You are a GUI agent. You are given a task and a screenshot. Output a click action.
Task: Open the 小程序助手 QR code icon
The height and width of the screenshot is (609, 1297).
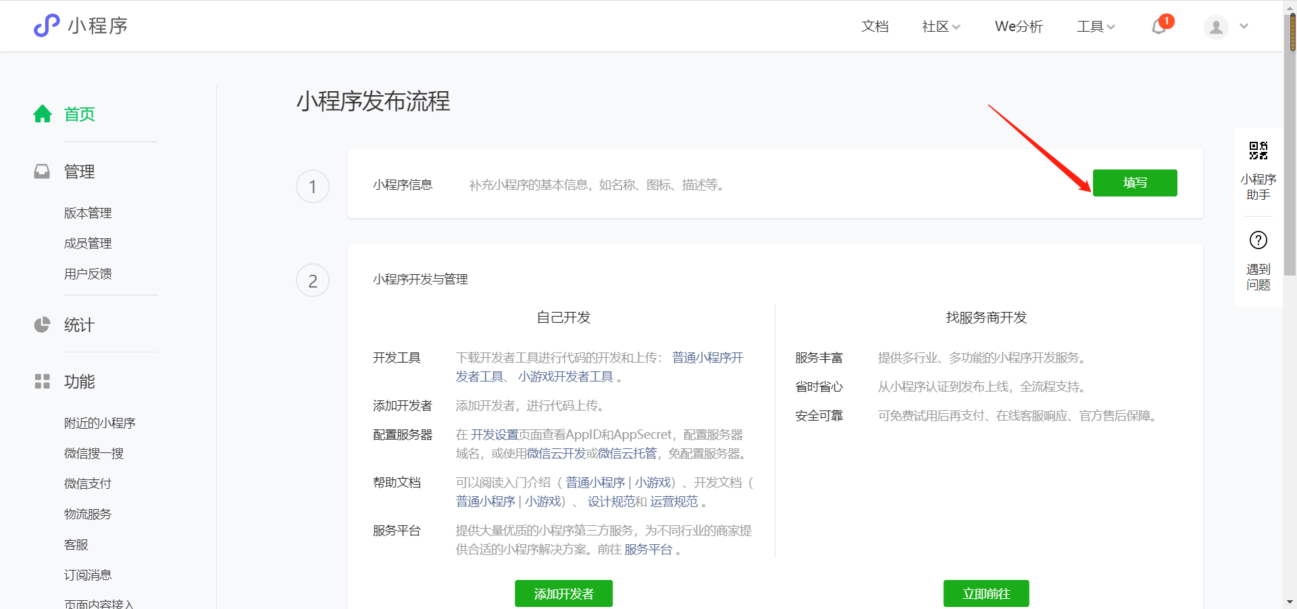1258,151
